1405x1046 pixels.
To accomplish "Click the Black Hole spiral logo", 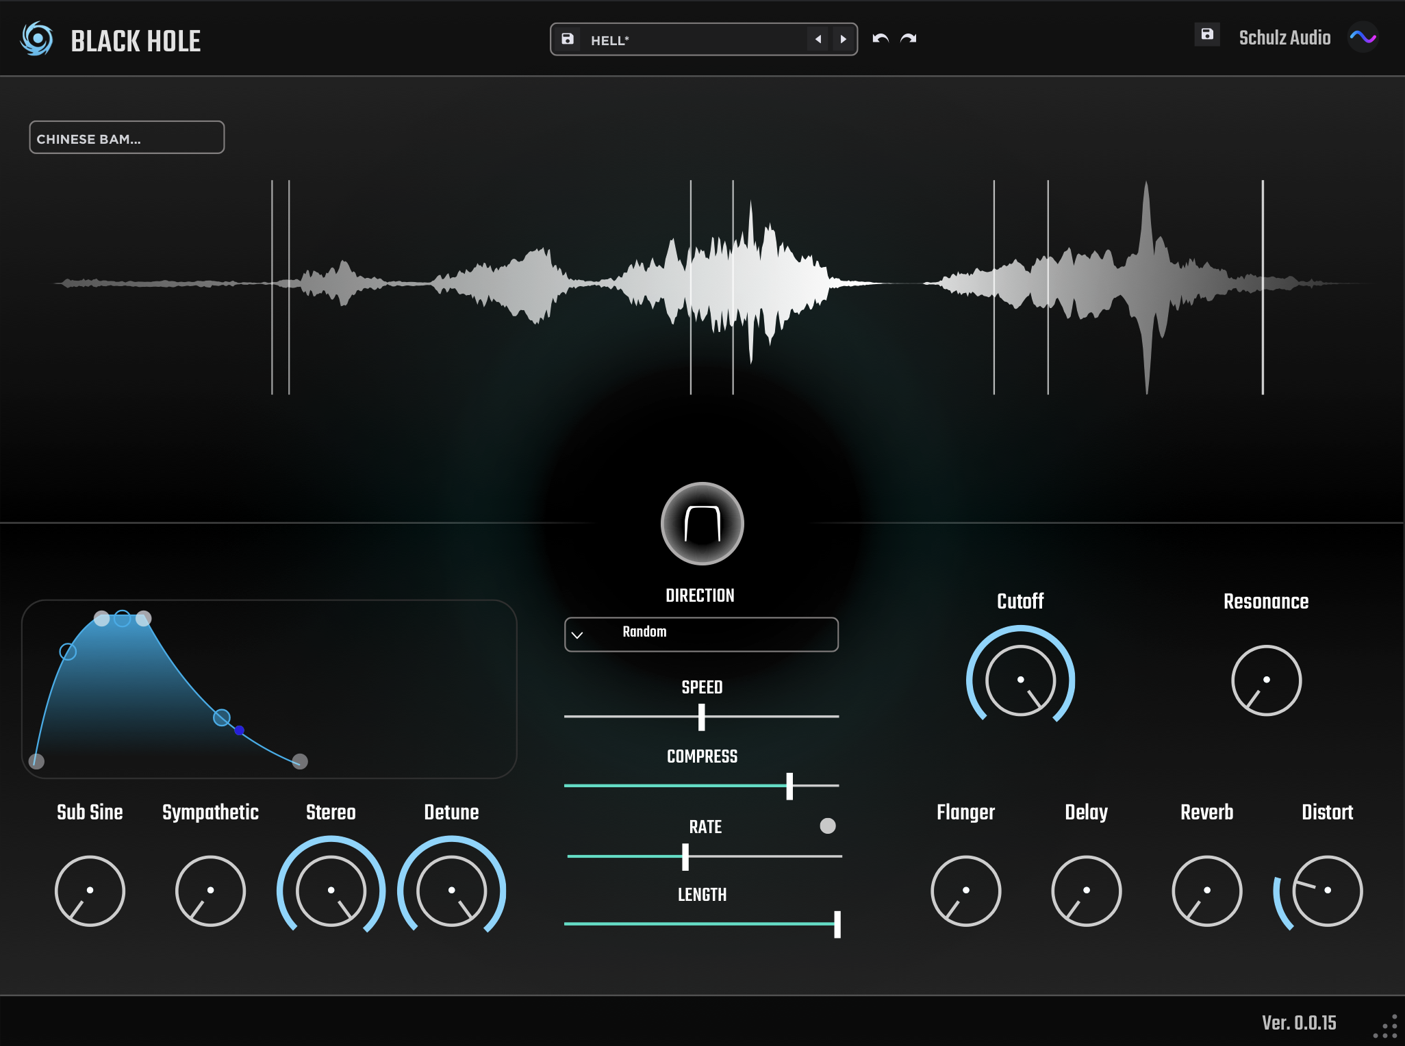I will 37,39.
